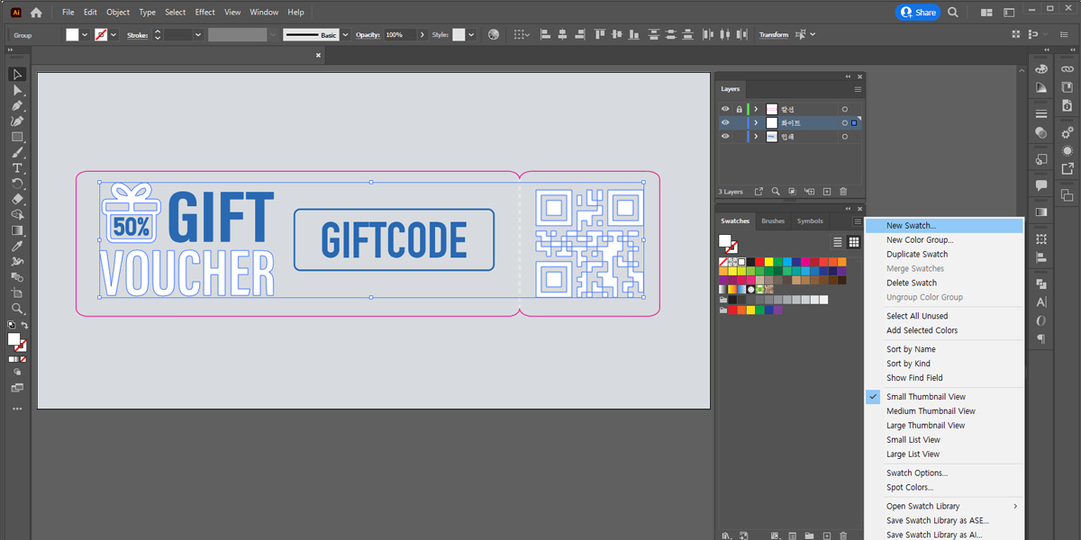Toggle visibility of 칼선 layer
This screenshot has width=1081, height=540.
(x=725, y=109)
